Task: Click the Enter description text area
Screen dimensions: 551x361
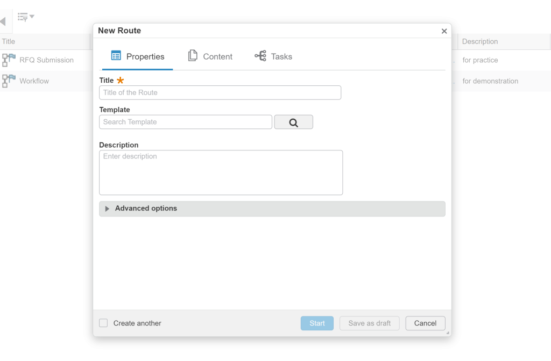Action: pyautogui.click(x=221, y=172)
